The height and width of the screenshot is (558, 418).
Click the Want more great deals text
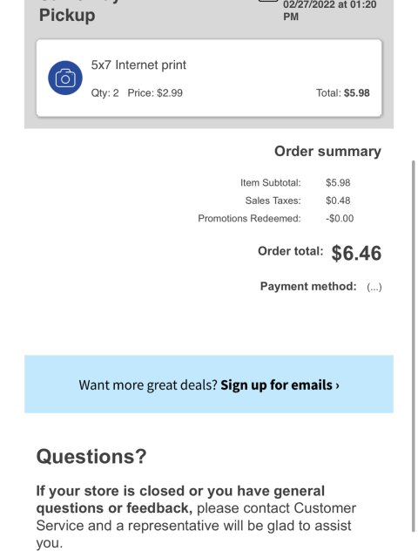click(148, 385)
